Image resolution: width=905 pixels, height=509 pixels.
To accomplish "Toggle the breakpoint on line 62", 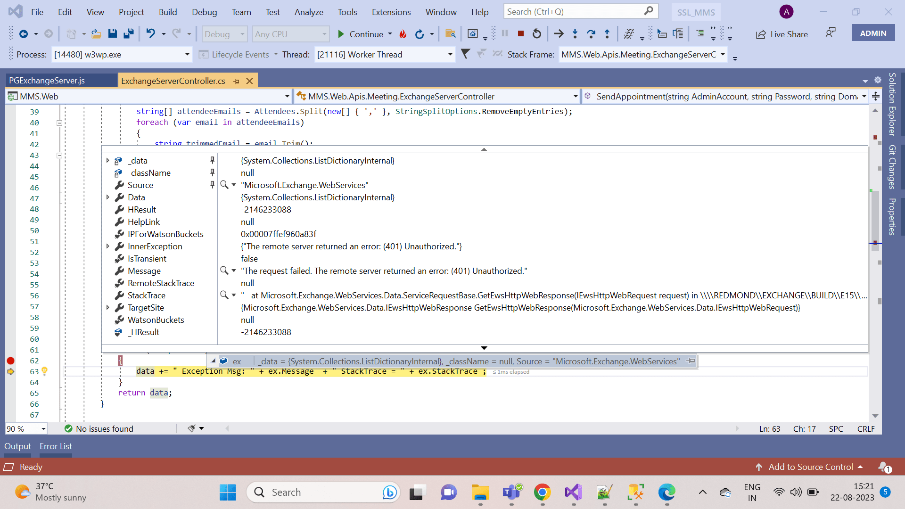I will (10, 361).
